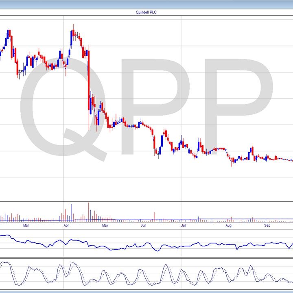Click the blue momentum indicator line panel
This screenshot has width=293, height=293.
coord(146,244)
